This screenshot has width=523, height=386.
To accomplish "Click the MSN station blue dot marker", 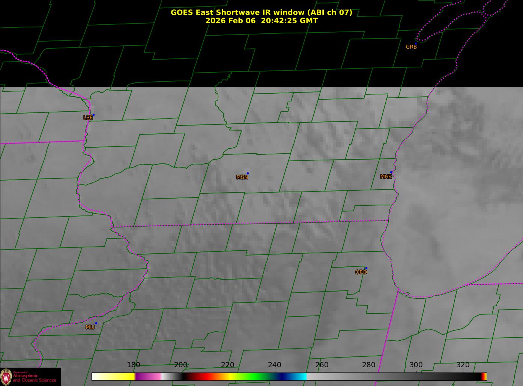I will coord(248,174).
